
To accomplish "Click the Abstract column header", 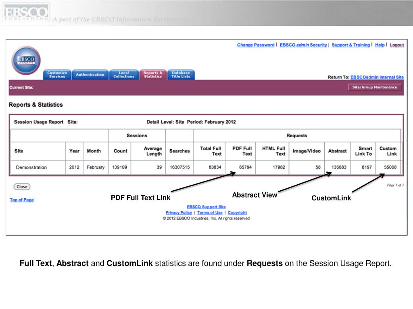I will coord(338,151).
